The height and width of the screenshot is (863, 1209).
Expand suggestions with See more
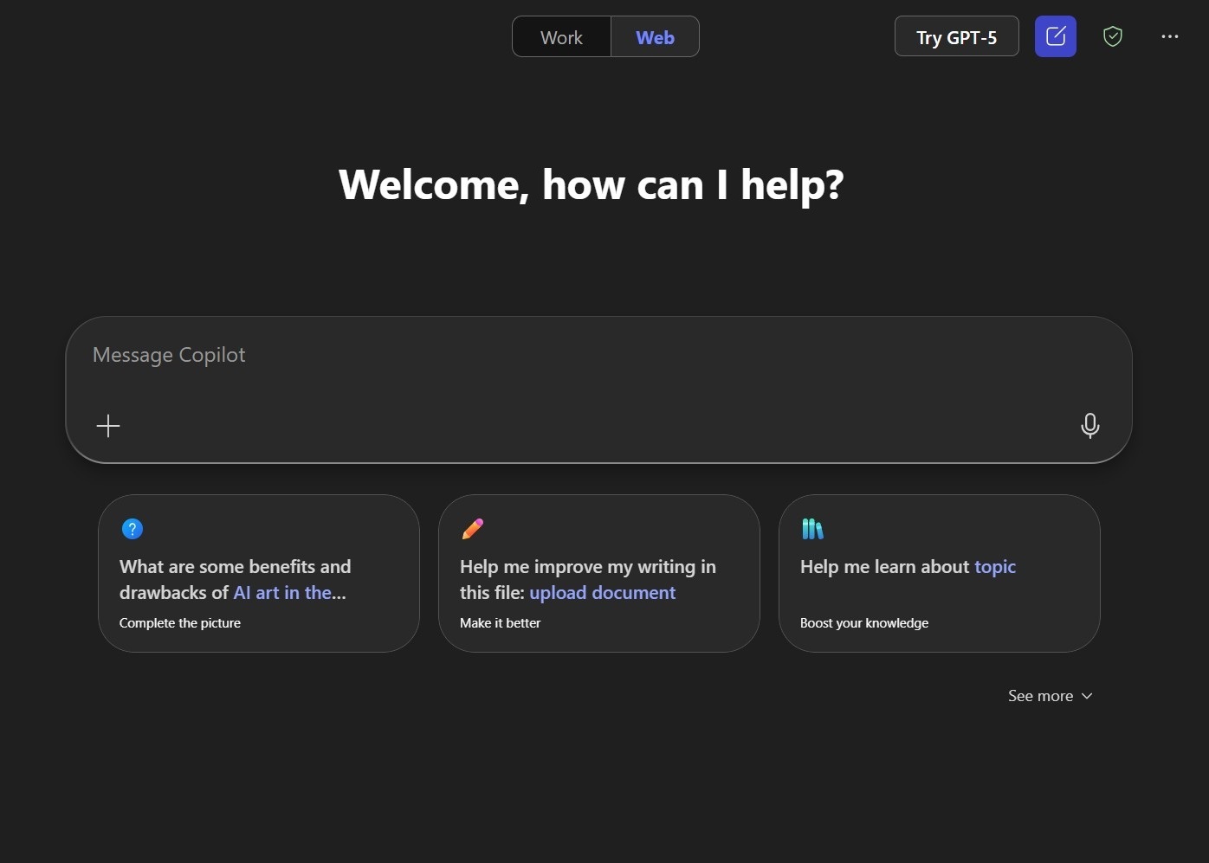(1040, 696)
